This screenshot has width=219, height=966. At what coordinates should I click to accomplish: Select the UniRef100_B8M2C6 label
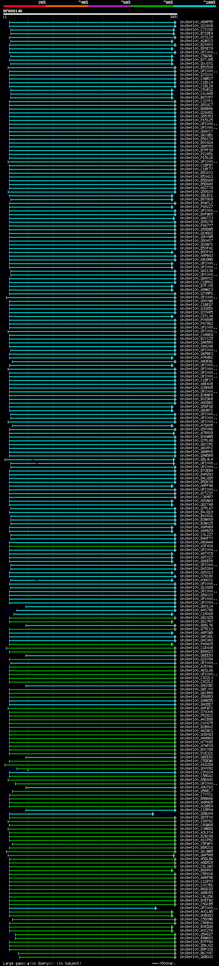coord(196,847)
